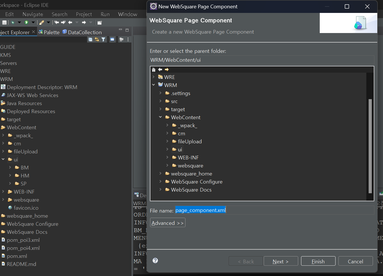Click the Next > button
This screenshot has height=276, width=383.
281,261
